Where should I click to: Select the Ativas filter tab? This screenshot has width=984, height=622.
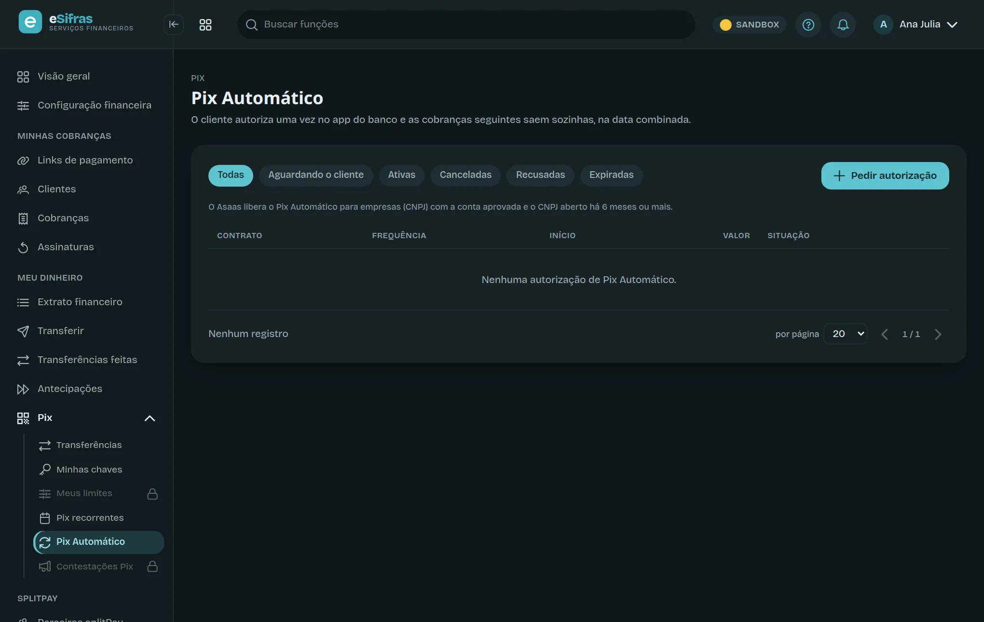click(x=402, y=175)
